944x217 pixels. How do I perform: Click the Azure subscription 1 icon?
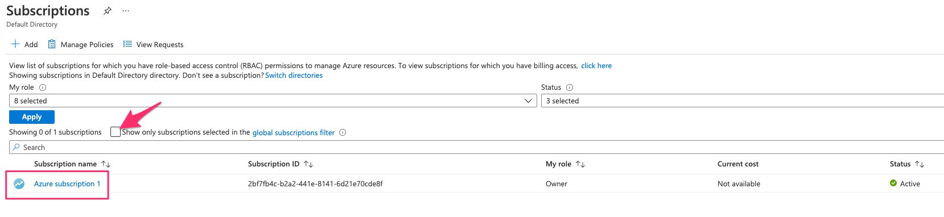(19, 183)
